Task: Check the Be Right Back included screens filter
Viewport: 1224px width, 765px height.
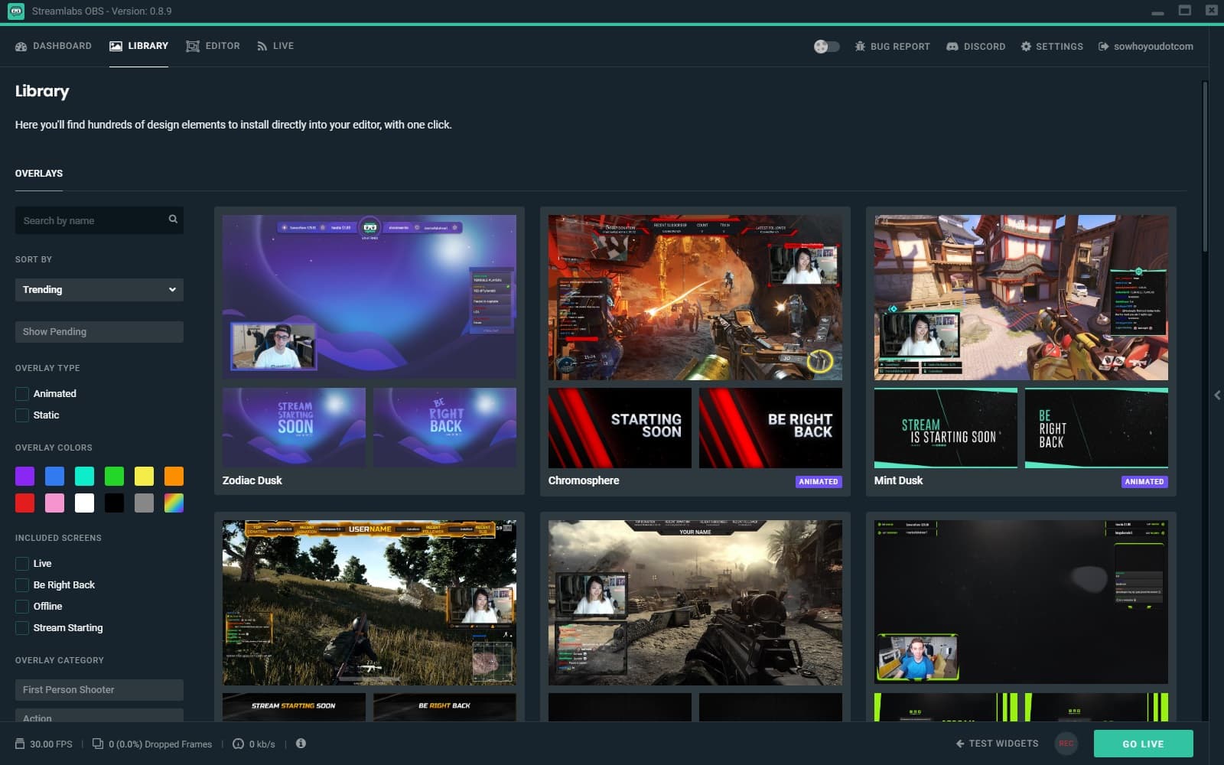Action: coord(21,584)
